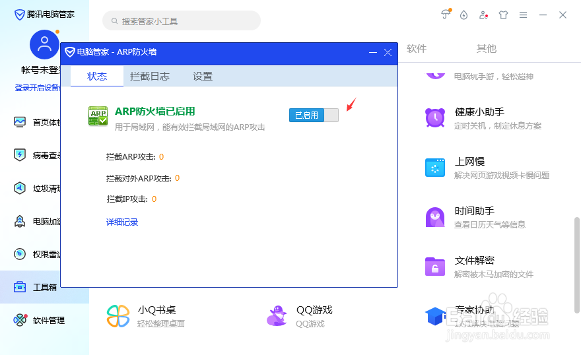Open the hamburger main menu icon

523,15
